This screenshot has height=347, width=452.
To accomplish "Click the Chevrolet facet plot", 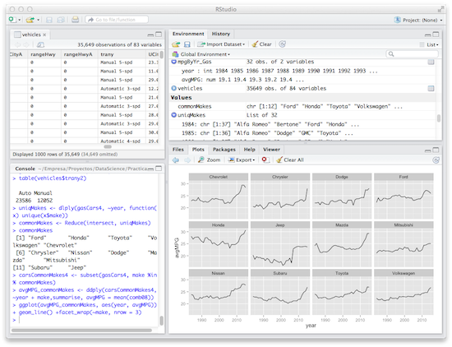I will pyautogui.click(x=219, y=197).
